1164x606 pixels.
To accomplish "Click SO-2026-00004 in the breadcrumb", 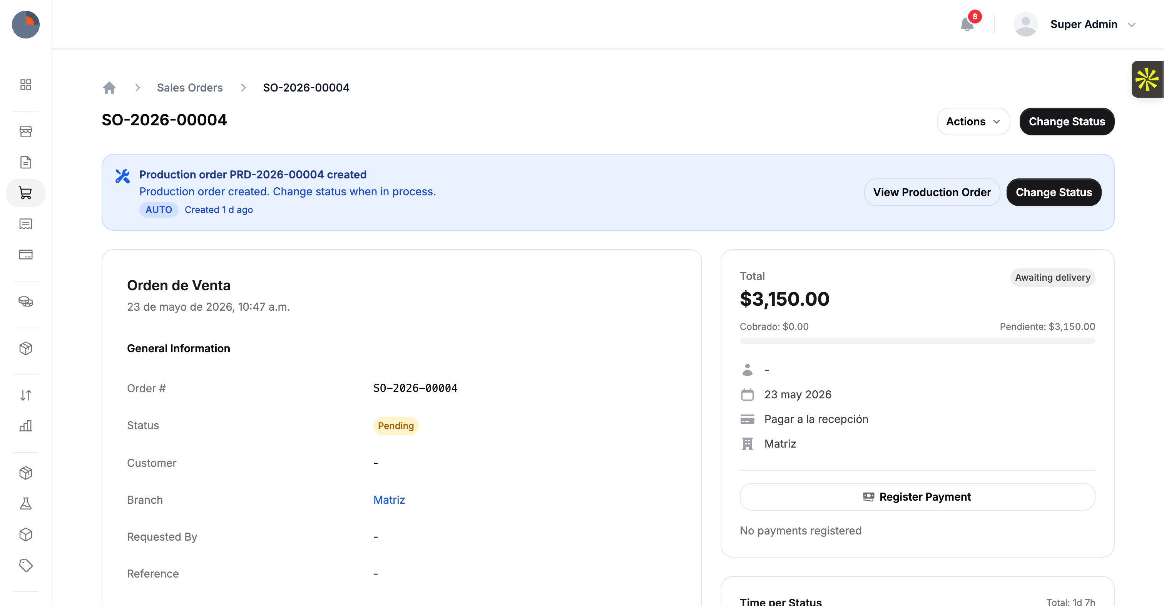I will click(x=306, y=88).
